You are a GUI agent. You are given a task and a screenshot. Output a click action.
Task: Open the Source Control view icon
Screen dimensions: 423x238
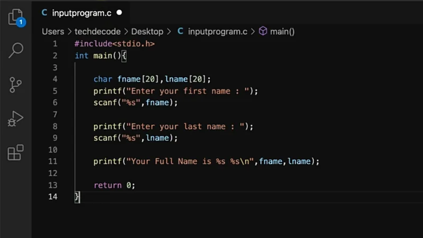coord(15,85)
